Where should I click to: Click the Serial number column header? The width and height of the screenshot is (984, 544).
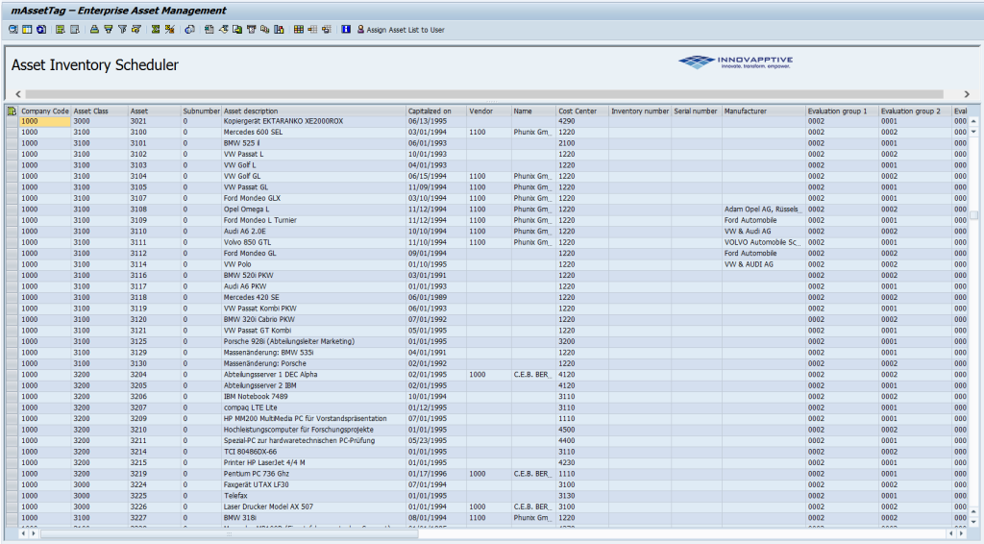(x=696, y=111)
